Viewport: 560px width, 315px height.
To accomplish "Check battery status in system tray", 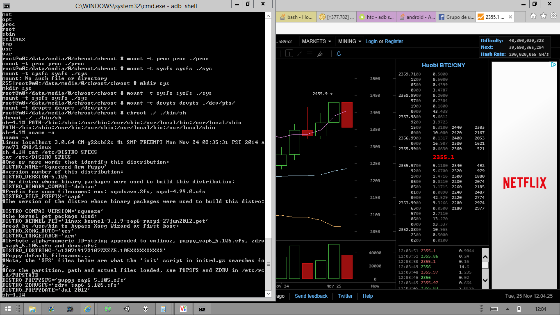I will (x=519, y=309).
